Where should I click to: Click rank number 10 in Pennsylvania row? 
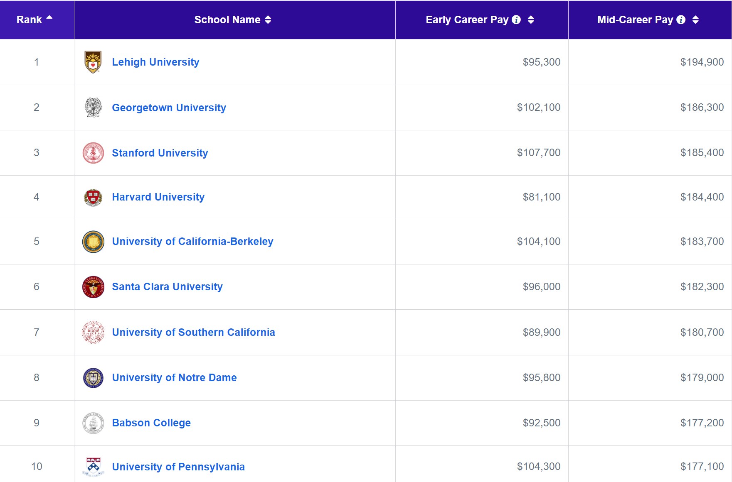pos(37,466)
